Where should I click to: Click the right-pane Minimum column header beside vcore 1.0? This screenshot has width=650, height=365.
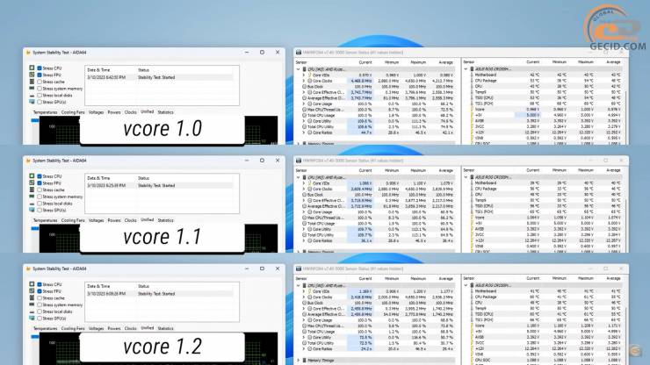coord(560,61)
